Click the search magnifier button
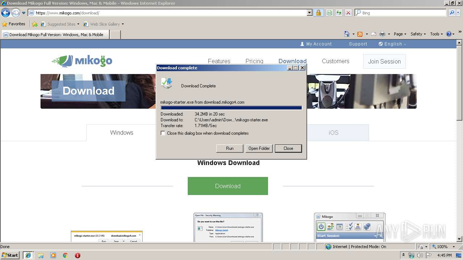 pos(452,13)
